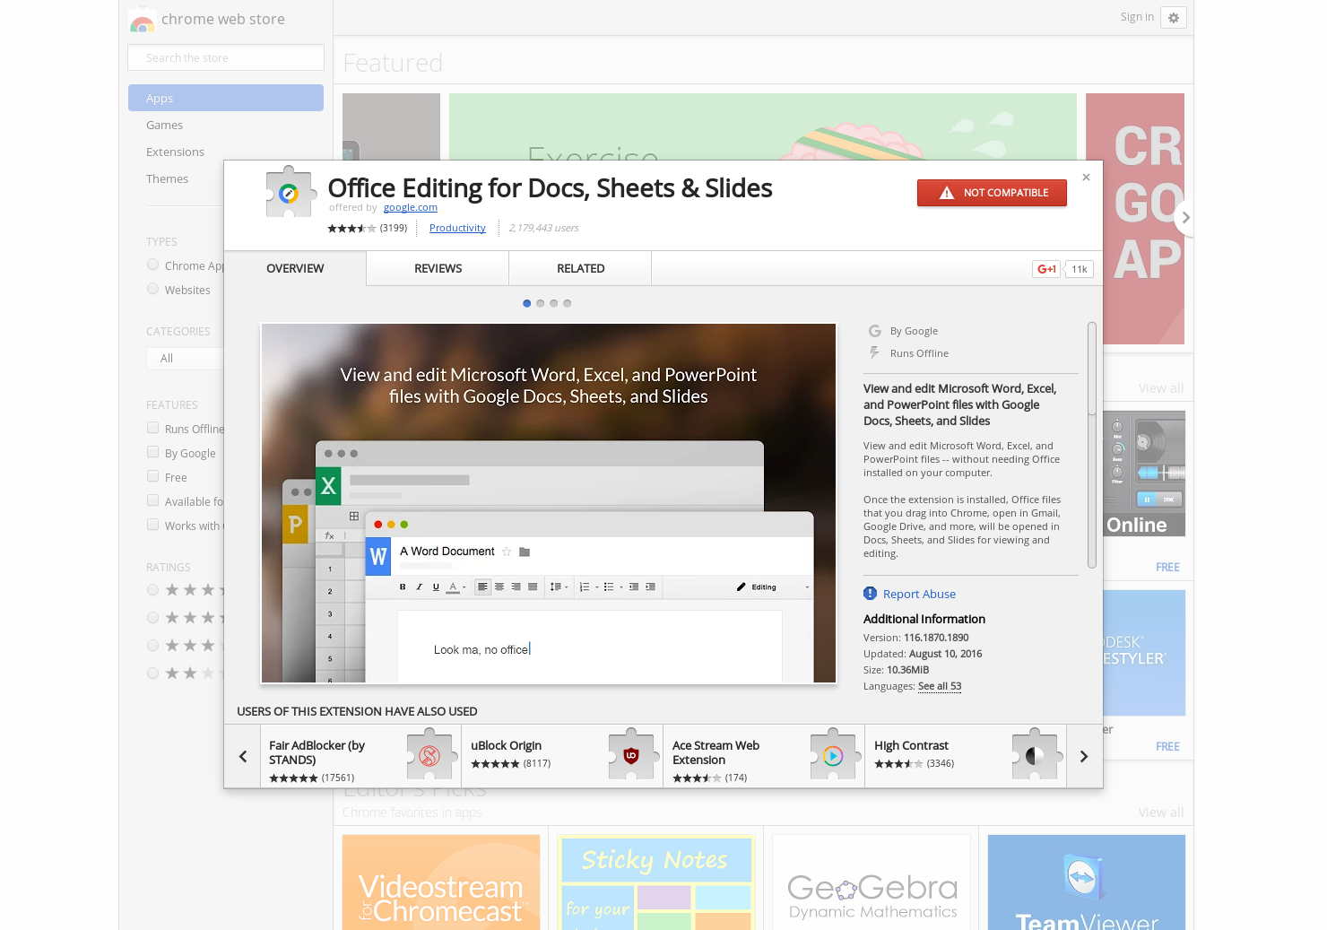This screenshot has height=930, width=1327.
Task: Click the Office Editing app puzzle icon
Action: (x=290, y=191)
